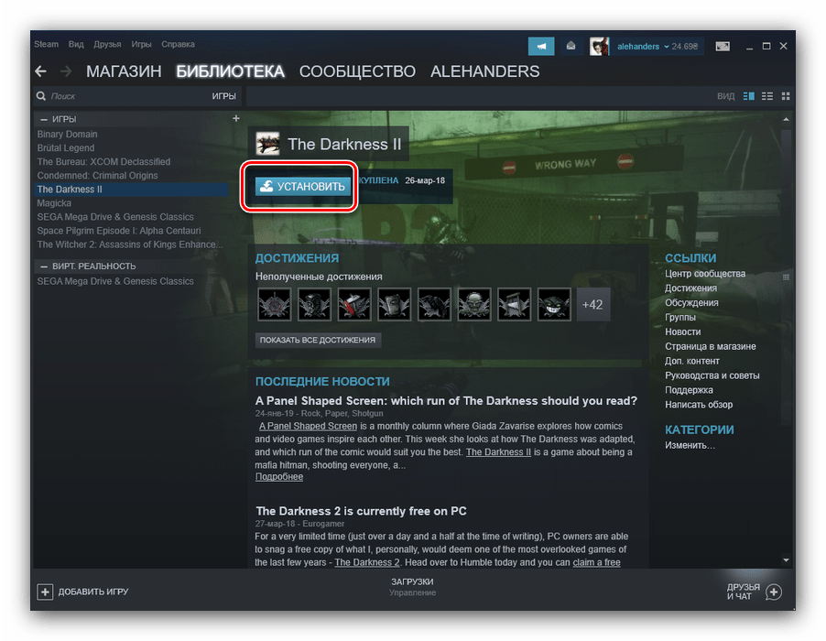Open third unearned achievement badge
The width and height of the screenshot is (826, 641).
[x=354, y=304]
